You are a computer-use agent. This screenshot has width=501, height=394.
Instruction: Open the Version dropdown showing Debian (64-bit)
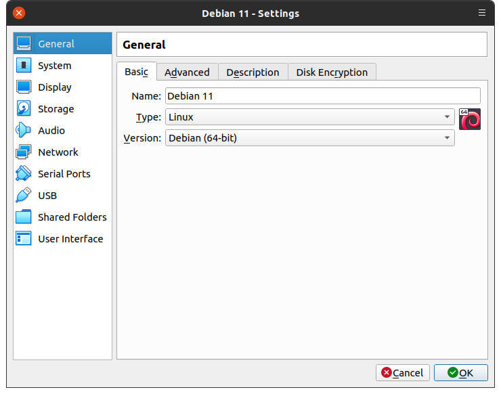[x=309, y=138]
